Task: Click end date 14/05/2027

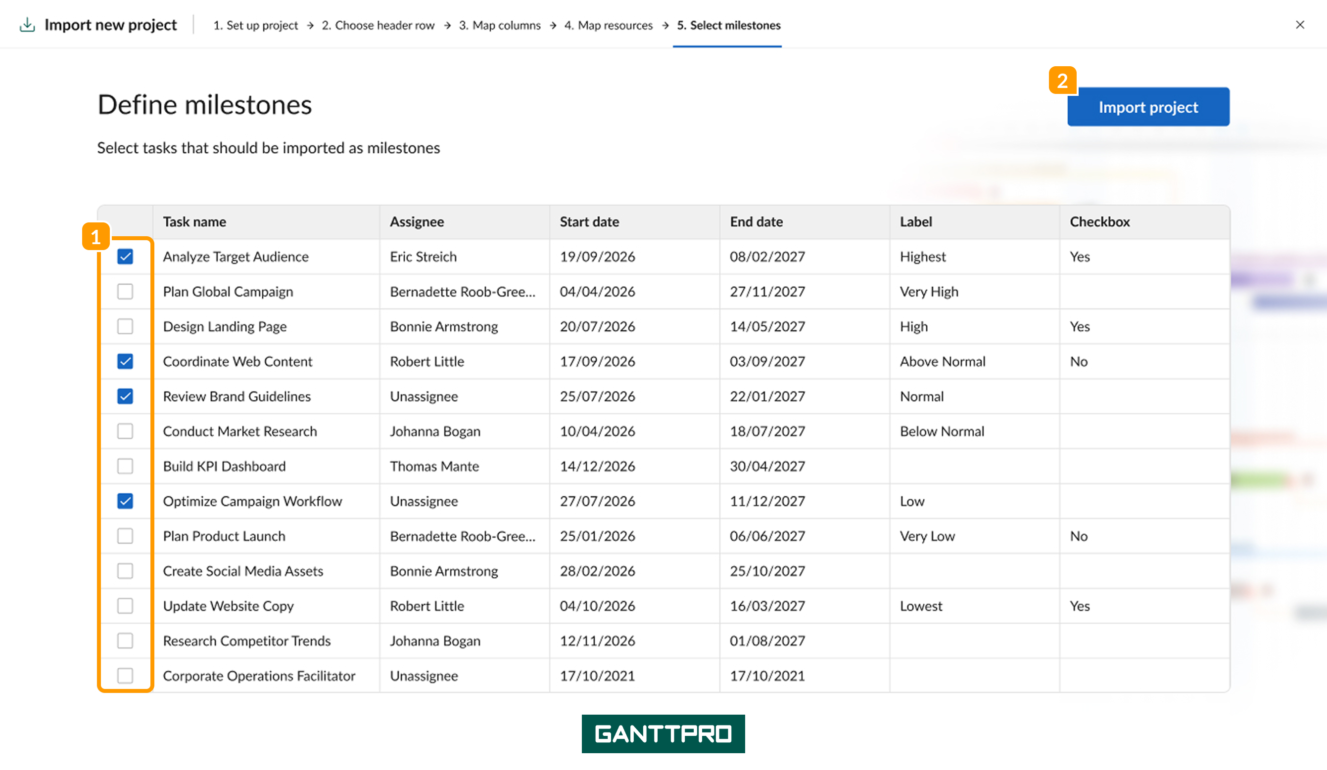Action: tap(767, 327)
